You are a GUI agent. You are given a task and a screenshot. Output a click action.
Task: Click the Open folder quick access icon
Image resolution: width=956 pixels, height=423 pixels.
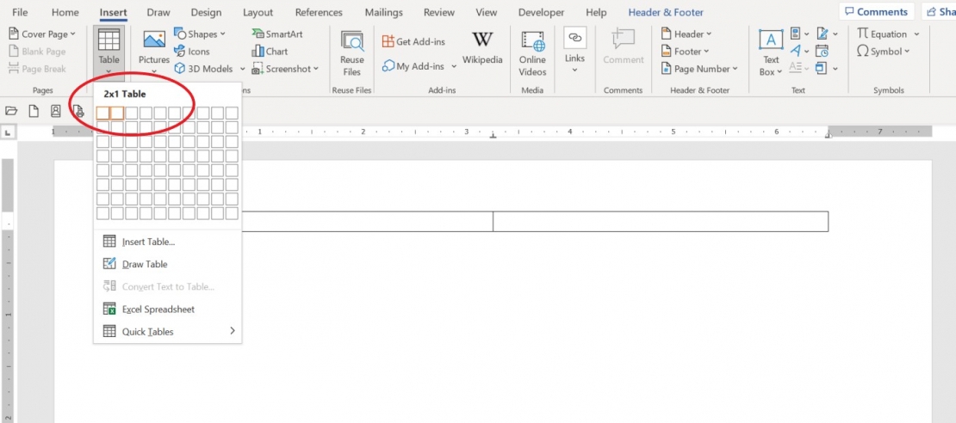(11, 111)
